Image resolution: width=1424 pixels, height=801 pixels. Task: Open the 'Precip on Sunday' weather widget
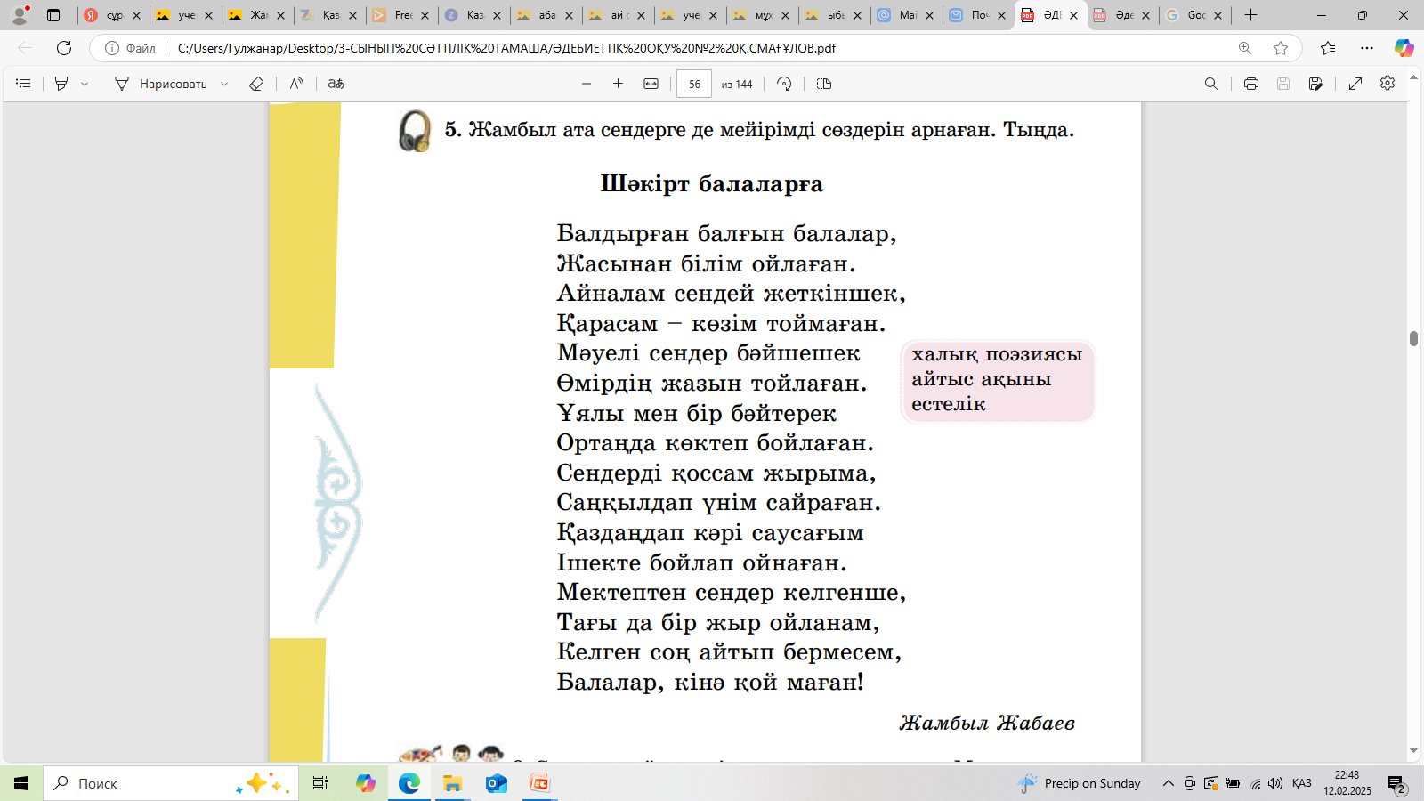pos(1079,783)
